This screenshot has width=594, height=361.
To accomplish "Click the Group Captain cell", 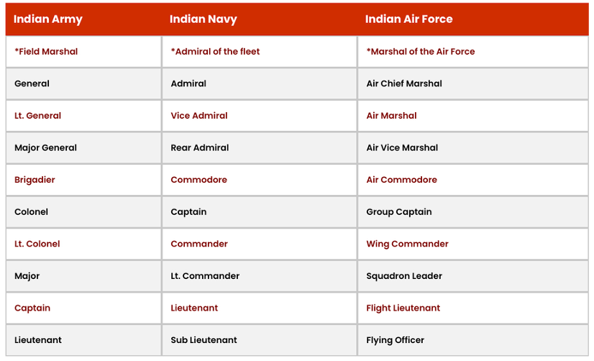I will click(x=399, y=212).
